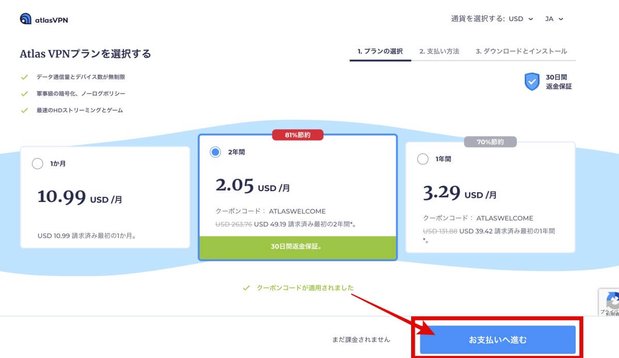Click the 最速のHDストリーミングとゲーム feature text
Image resolution: width=619 pixels, height=358 pixels.
pyautogui.click(x=79, y=110)
